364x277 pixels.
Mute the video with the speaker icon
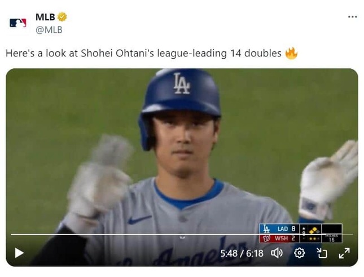(x=277, y=253)
